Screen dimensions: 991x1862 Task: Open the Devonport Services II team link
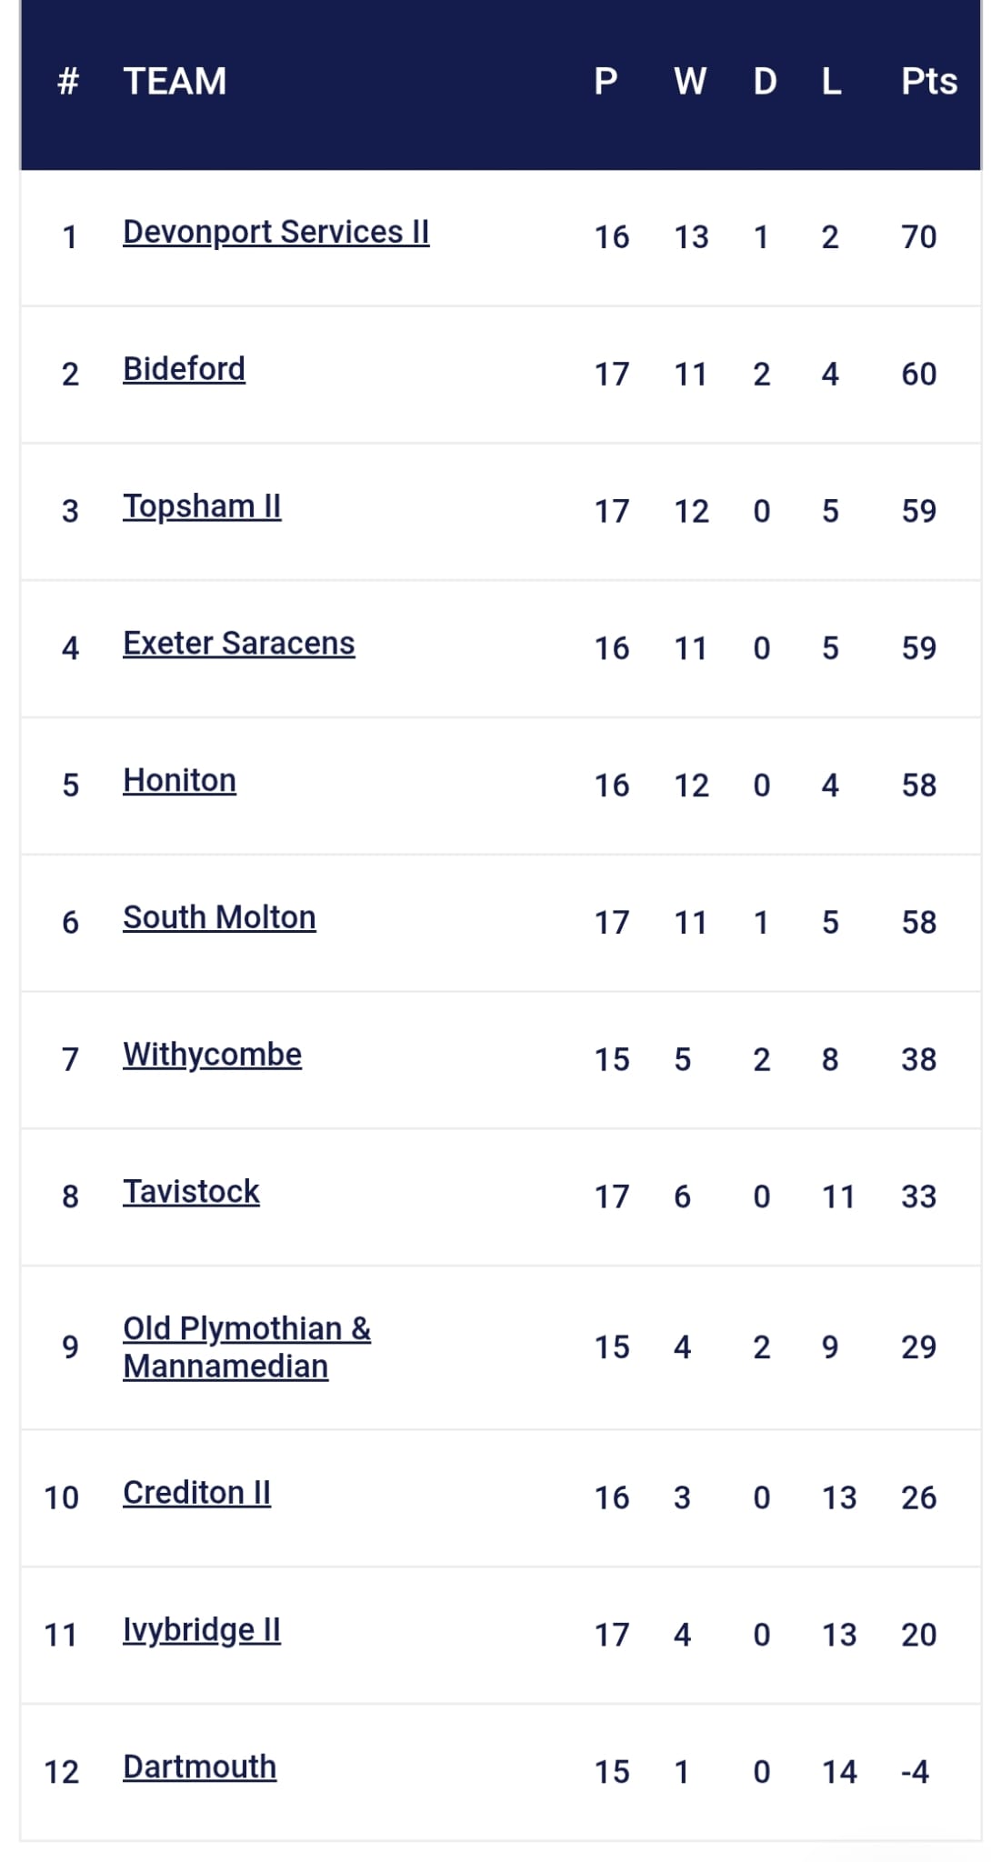click(275, 233)
